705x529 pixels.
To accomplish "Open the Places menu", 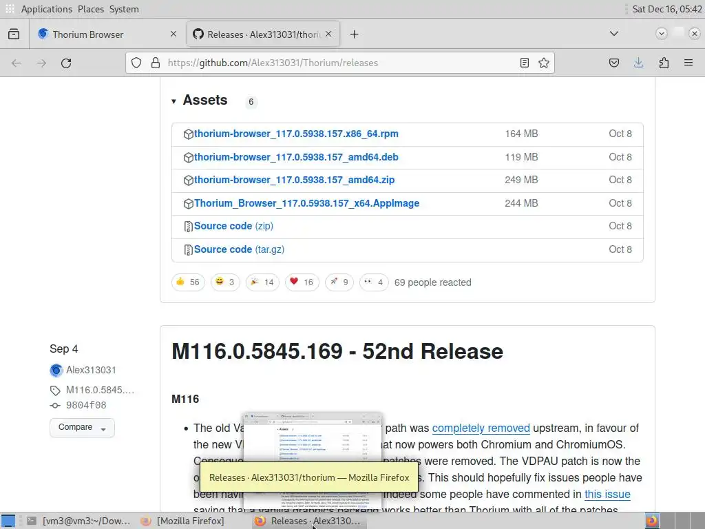I will [90, 9].
